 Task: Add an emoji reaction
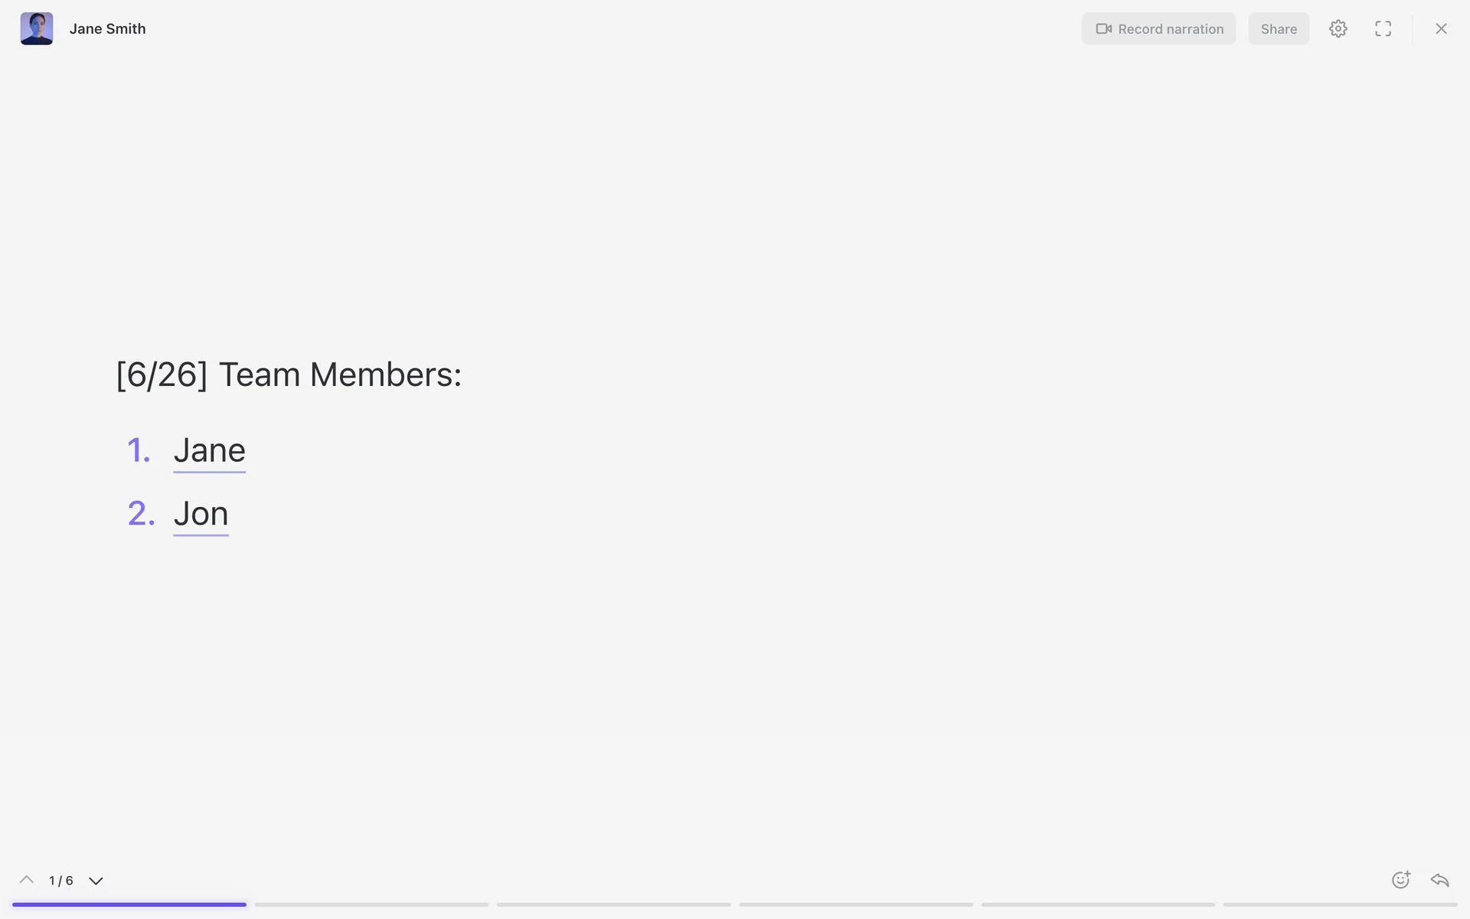1400,880
